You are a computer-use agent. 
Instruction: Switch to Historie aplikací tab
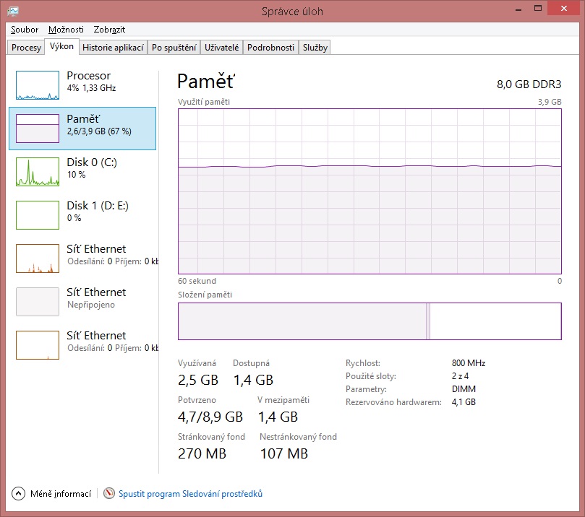click(113, 48)
